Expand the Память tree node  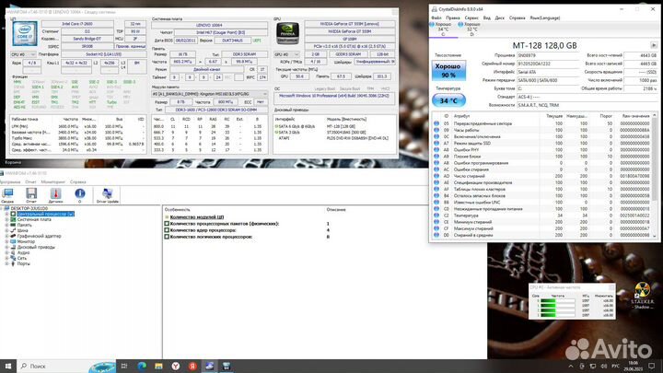[x=6, y=225]
